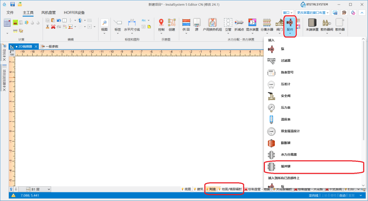368x201 pixels.
Task: Click 自动 in the status bar
Action: click(342, 196)
